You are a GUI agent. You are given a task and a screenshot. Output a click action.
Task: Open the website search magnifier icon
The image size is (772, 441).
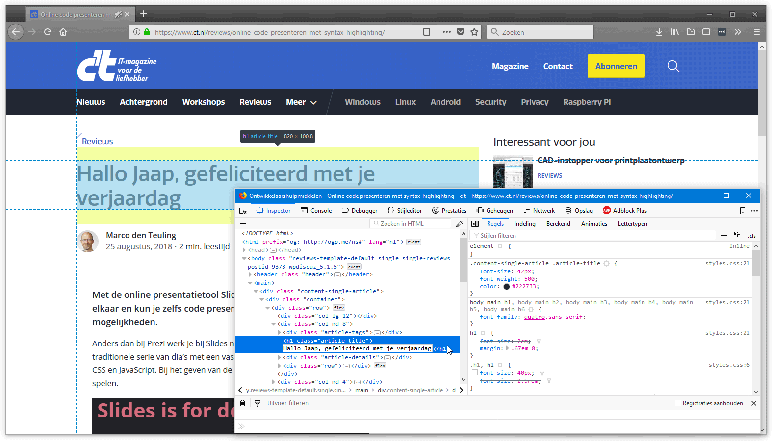(673, 66)
